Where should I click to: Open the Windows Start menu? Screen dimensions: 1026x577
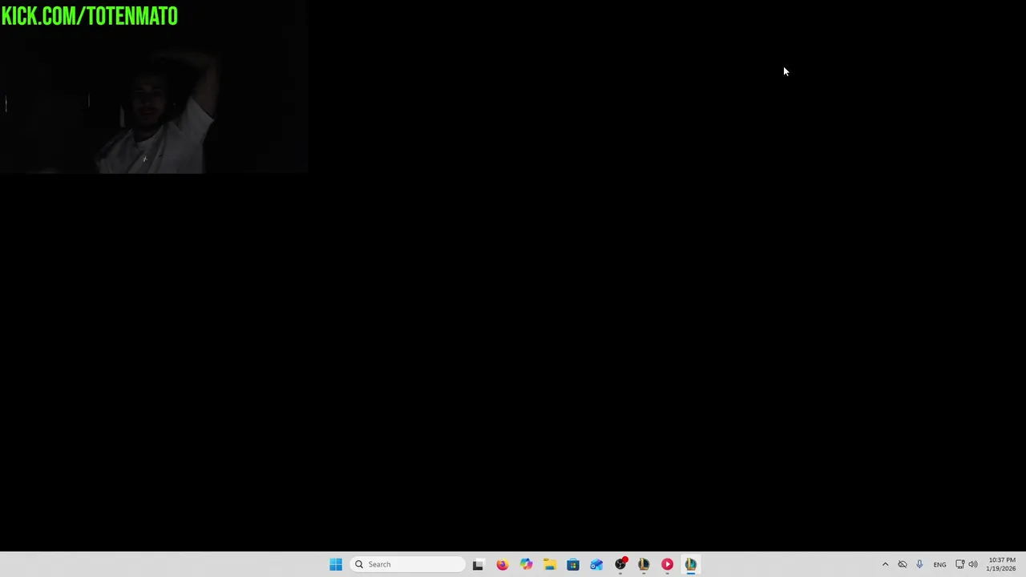(x=336, y=564)
